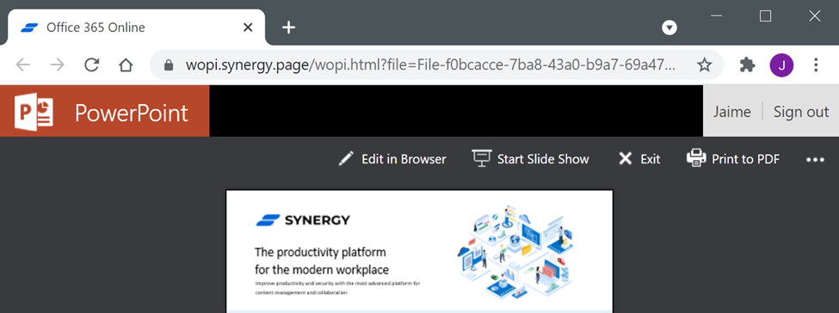
Task: Minimize the browser window
Action: 717,16
